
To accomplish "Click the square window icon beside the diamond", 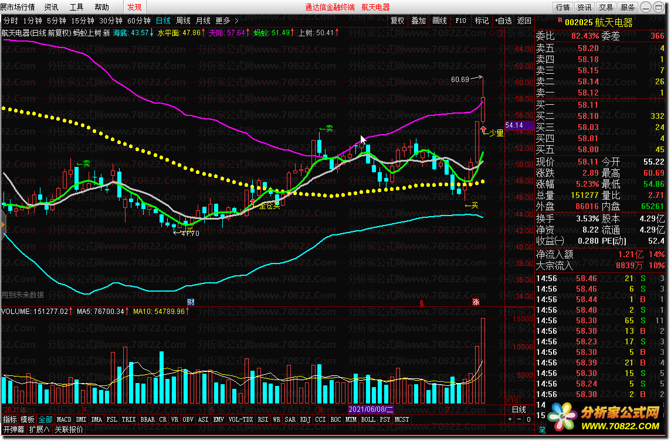I will tap(500, 33).
